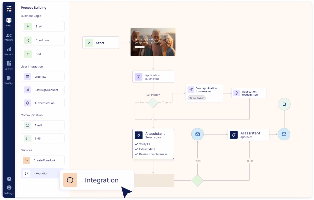Click email circle node above True label
This screenshot has width=314, height=200.
tap(197, 134)
